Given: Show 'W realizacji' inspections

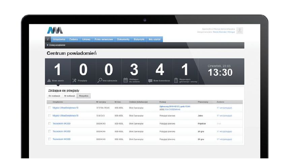Looking at the screenshot, I should [x=70, y=96].
